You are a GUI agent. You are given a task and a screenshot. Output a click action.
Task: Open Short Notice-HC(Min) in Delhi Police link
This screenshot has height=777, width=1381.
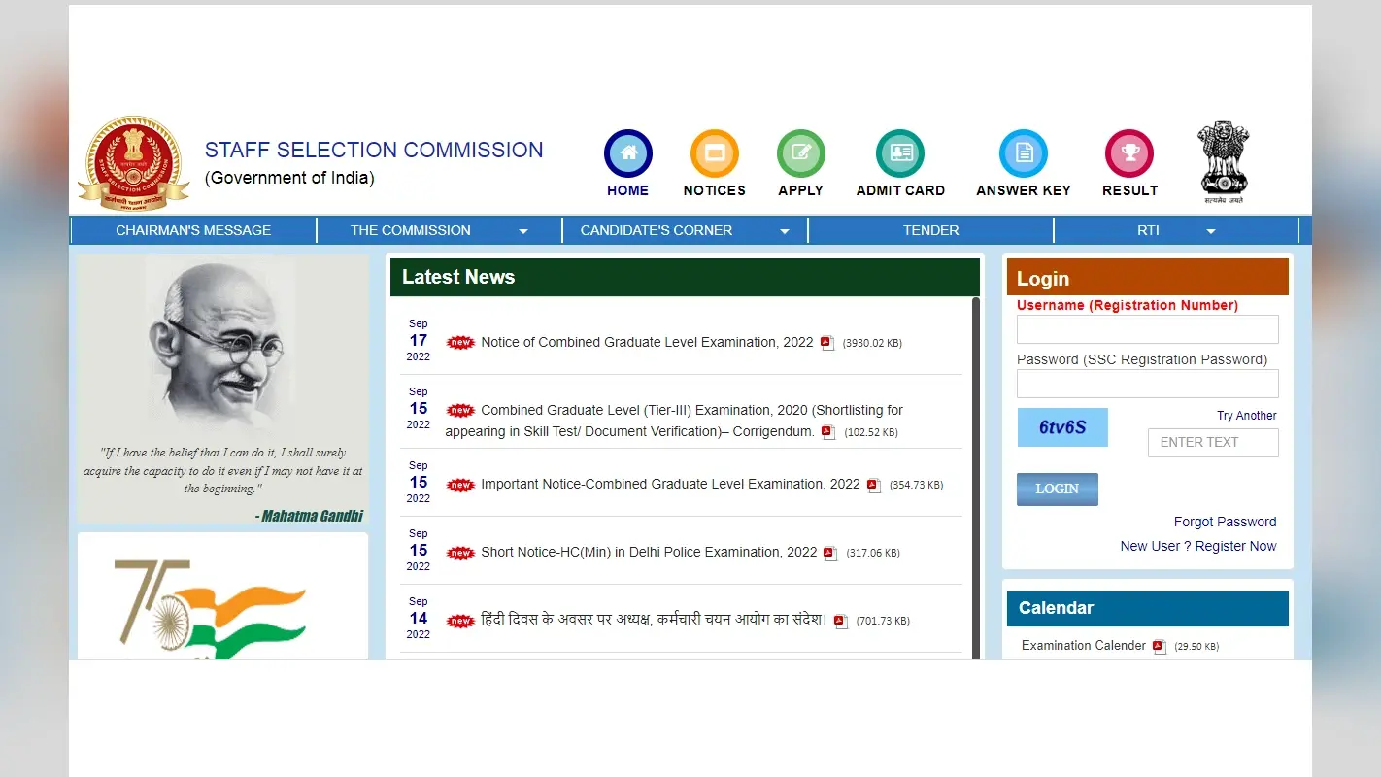[x=649, y=552]
